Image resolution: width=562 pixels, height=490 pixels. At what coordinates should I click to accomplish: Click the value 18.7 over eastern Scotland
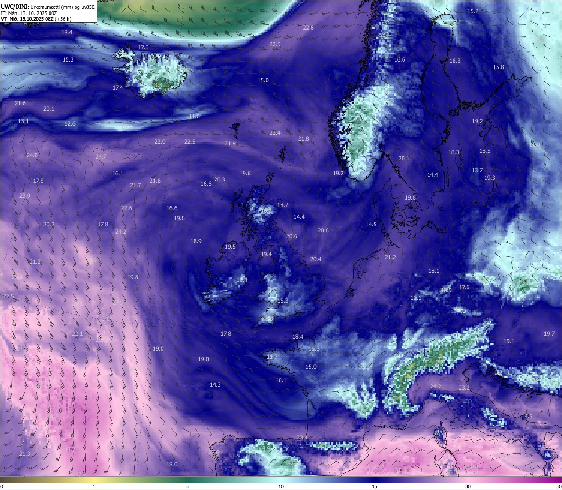coord(283,205)
